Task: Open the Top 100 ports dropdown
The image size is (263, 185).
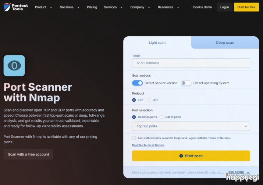Action: pyautogui.click(x=191, y=126)
